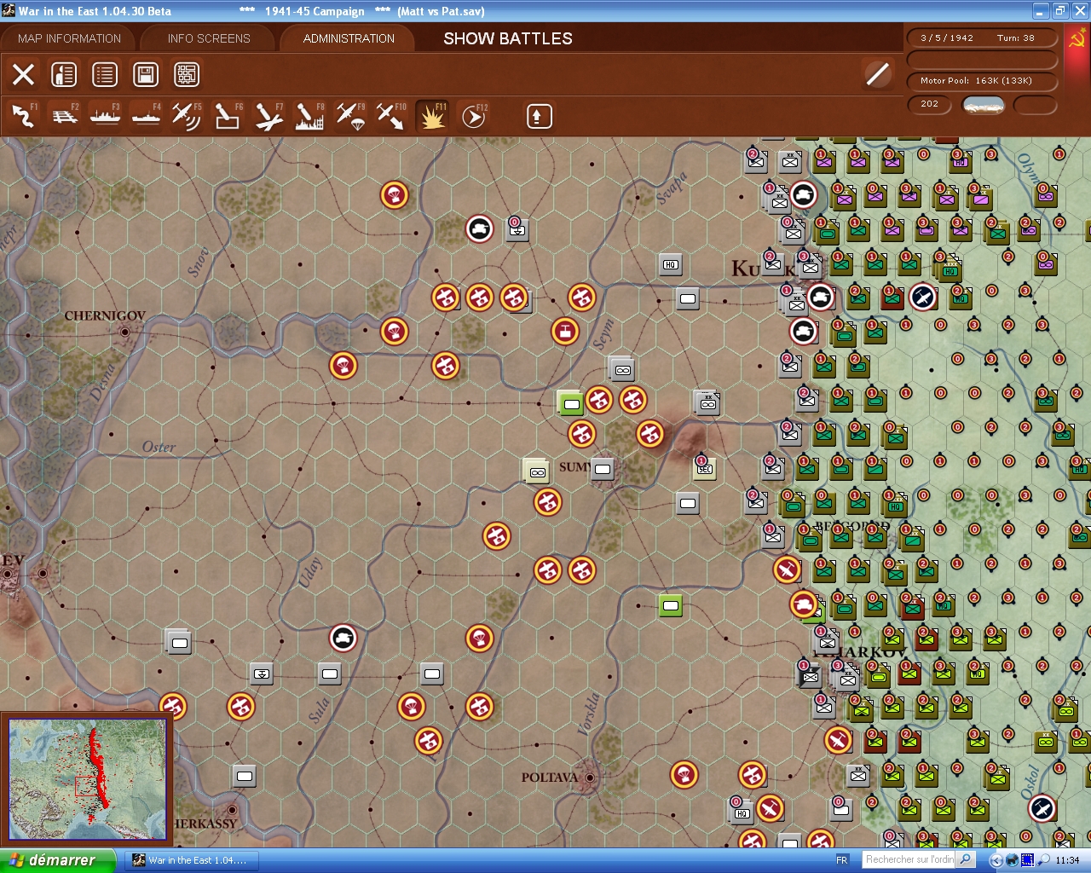Viewport: 1091px width, 873px height.
Task: Select the F8 bomb city mode
Action: point(309,116)
